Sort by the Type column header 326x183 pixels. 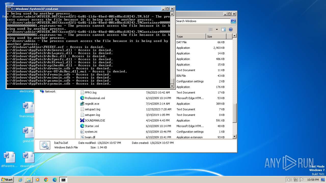click(191, 37)
